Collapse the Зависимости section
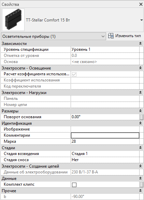 click(x=140, y=44)
